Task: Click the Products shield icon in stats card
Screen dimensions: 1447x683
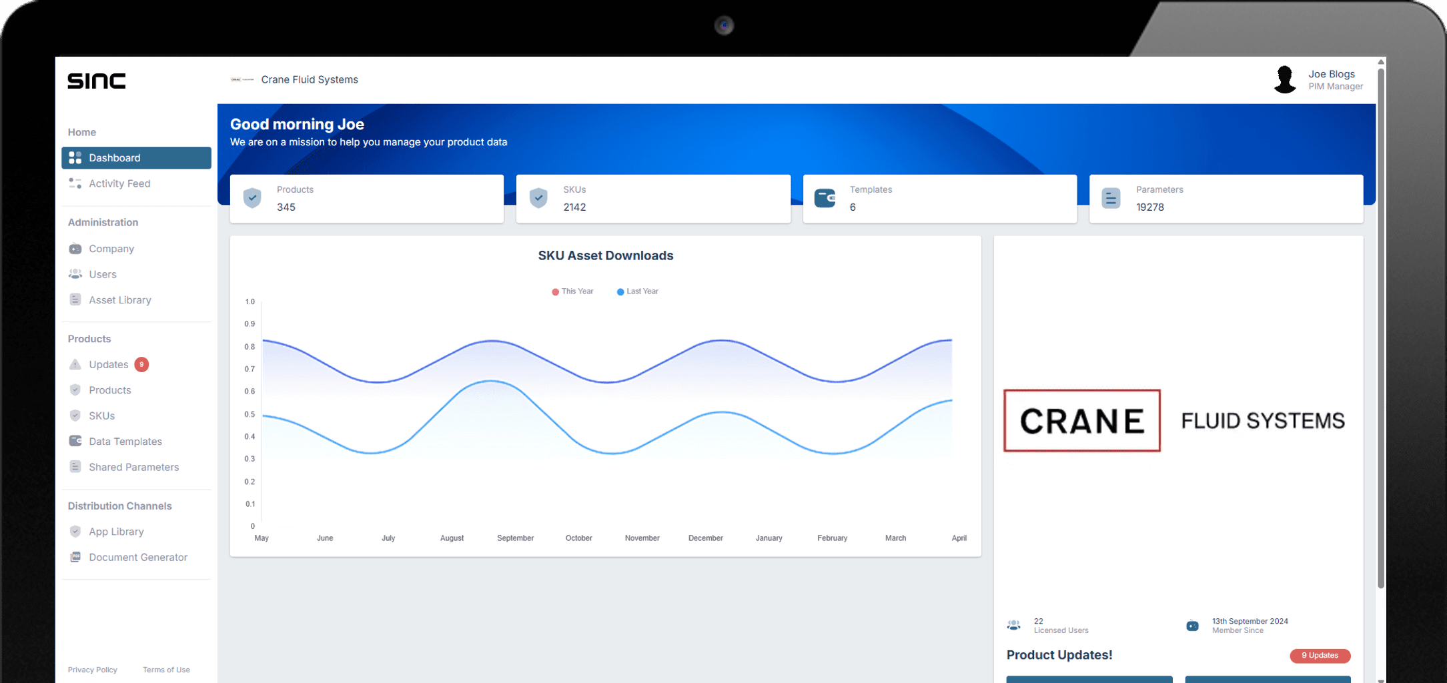Action: point(252,198)
